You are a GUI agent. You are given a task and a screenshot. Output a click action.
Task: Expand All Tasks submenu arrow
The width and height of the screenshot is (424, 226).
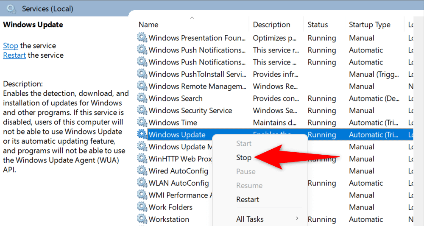[x=297, y=218]
